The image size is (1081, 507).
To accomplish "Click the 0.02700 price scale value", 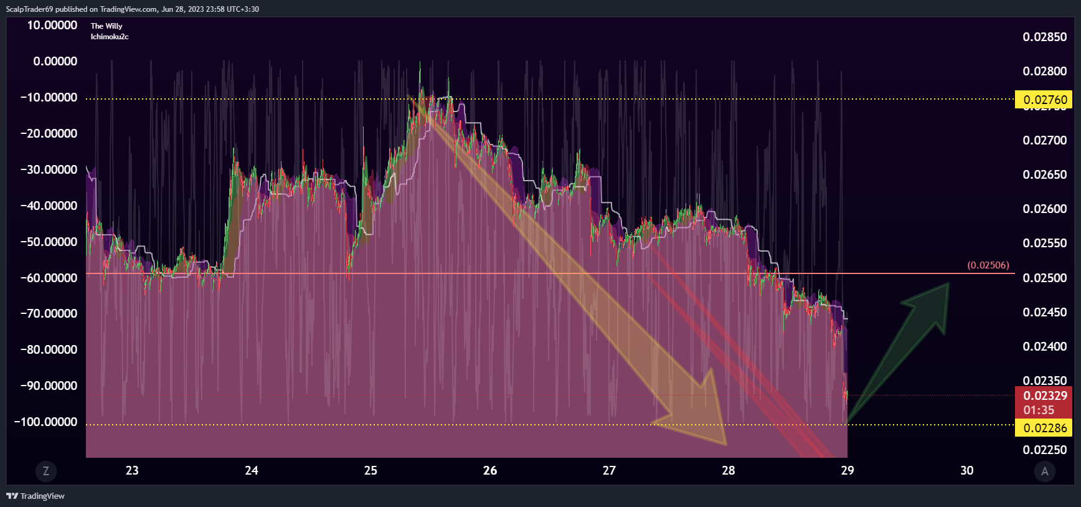I will (1045, 140).
